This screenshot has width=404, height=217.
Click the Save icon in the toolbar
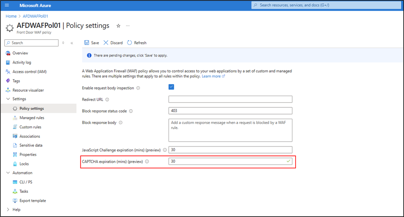pos(87,43)
